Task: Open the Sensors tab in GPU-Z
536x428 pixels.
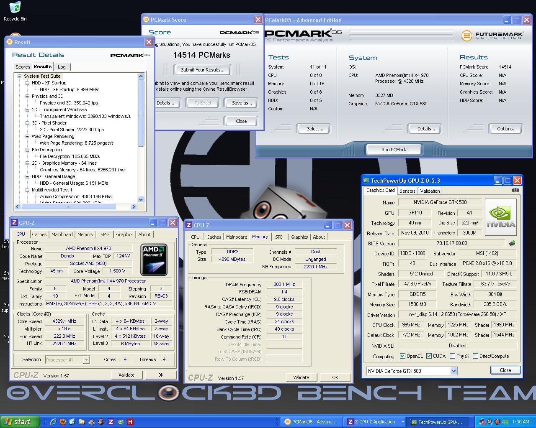Action: click(x=407, y=191)
